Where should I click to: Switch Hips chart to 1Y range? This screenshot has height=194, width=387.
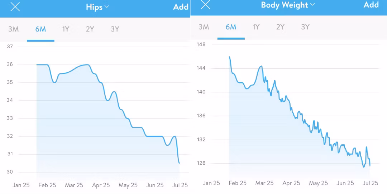click(66, 29)
